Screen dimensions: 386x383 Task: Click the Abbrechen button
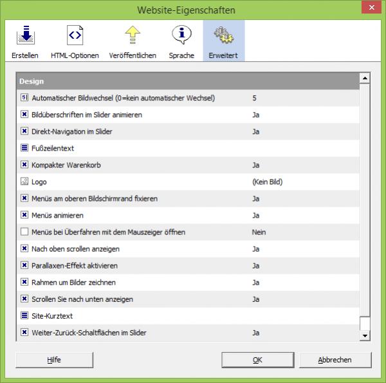335,360
